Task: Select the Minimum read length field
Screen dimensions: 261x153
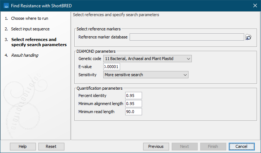Action: [x=133, y=112]
